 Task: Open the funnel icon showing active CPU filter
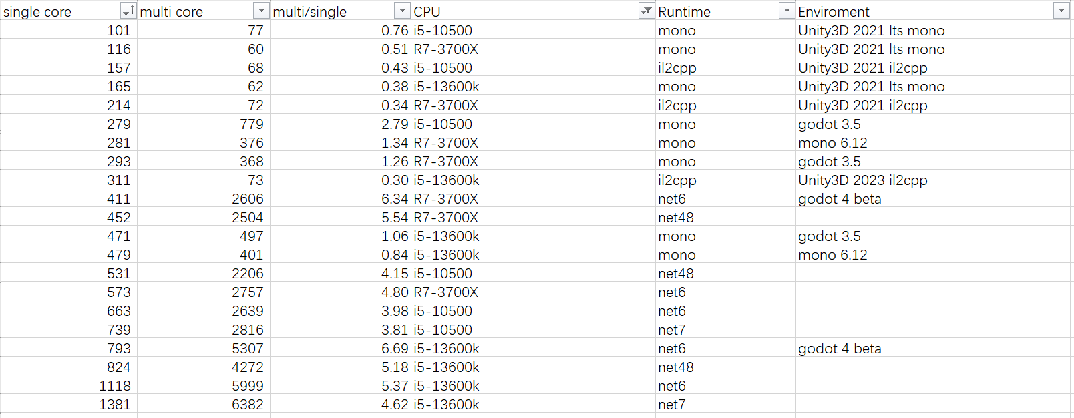point(647,11)
